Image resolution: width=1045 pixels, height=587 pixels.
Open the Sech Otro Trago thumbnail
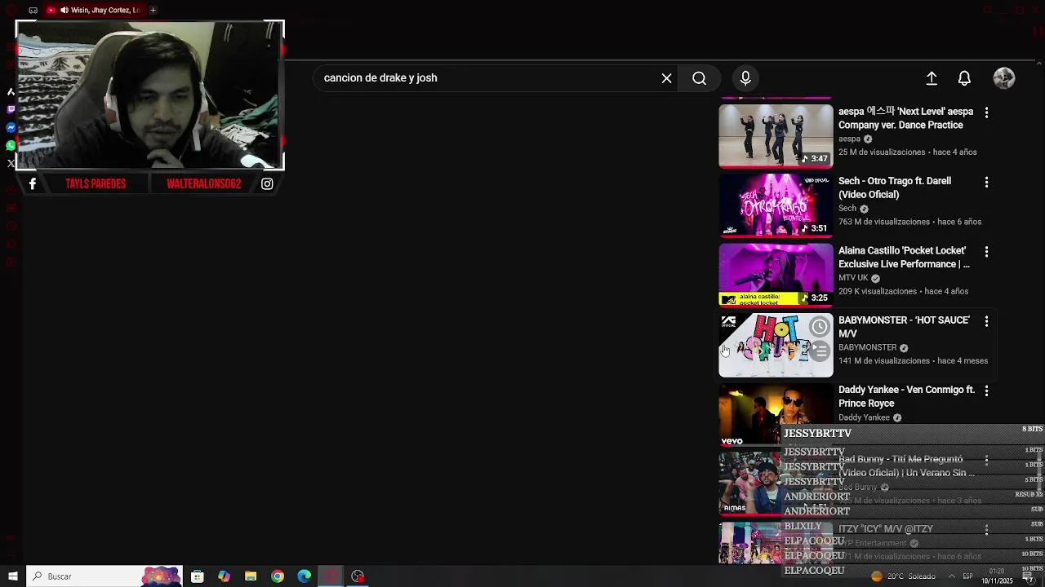[x=776, y=205]
